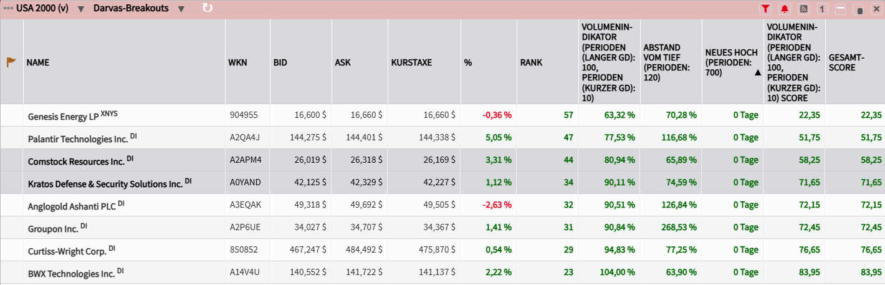885x285 pixels.
Task: Click Kurstaxe value 42,227 $
Action: 439,183
